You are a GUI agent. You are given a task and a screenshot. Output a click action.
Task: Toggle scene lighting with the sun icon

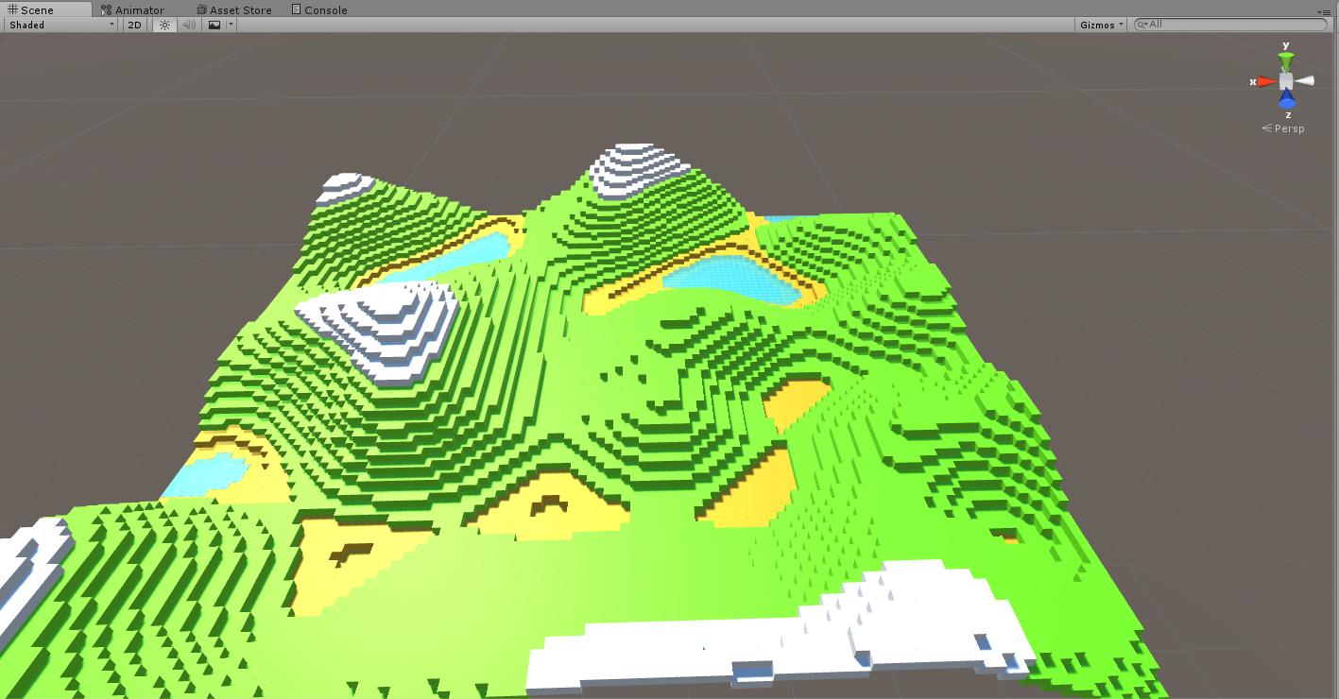[x=163, y=25]
